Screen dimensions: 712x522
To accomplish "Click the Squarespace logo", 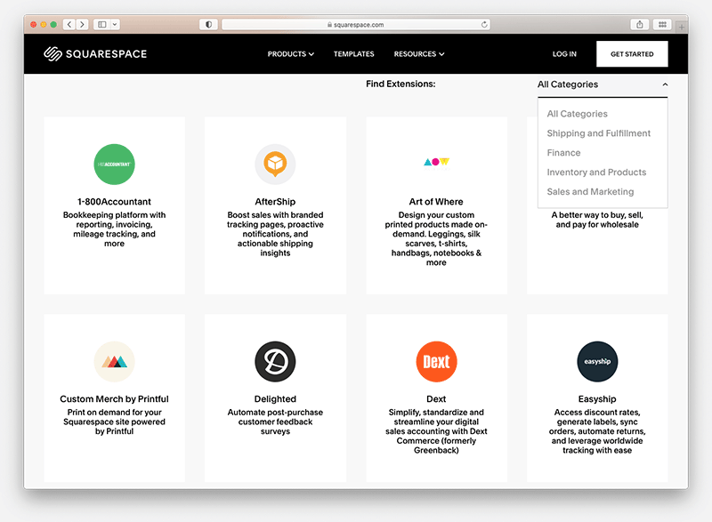I will [95, 54].
